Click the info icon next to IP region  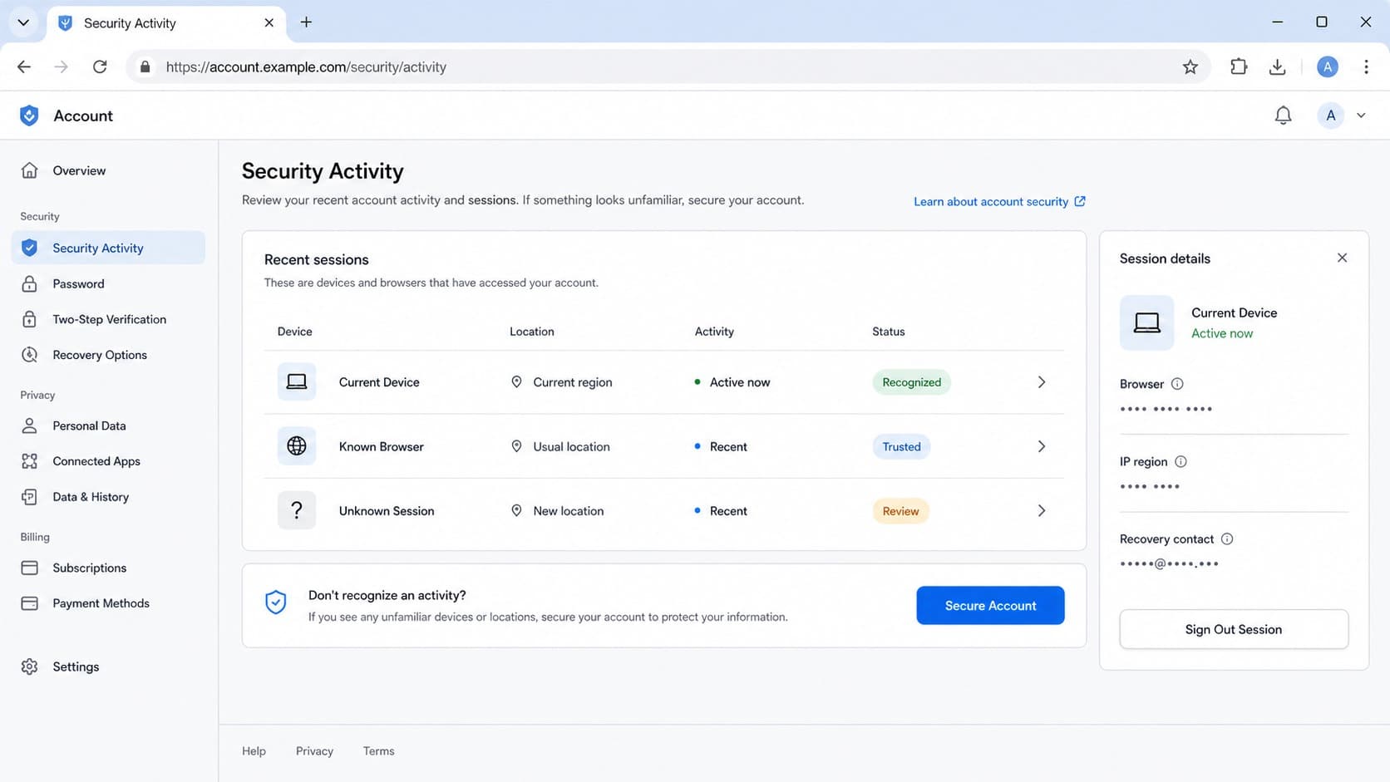[1181, 461]
